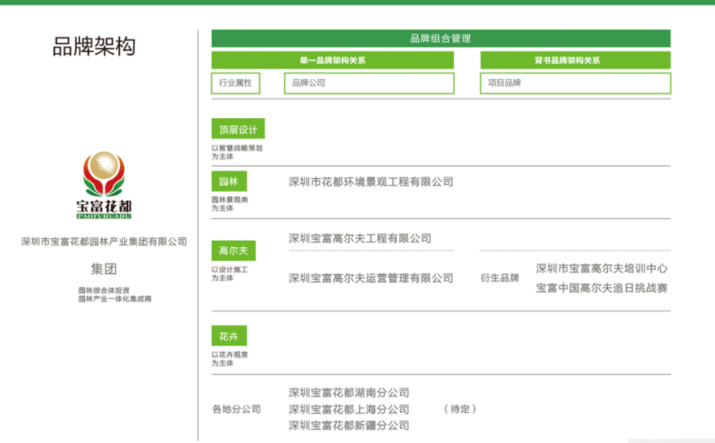
Task: Click 深圳市宝富高尔夫培训中心
Action: coord(602,268)
